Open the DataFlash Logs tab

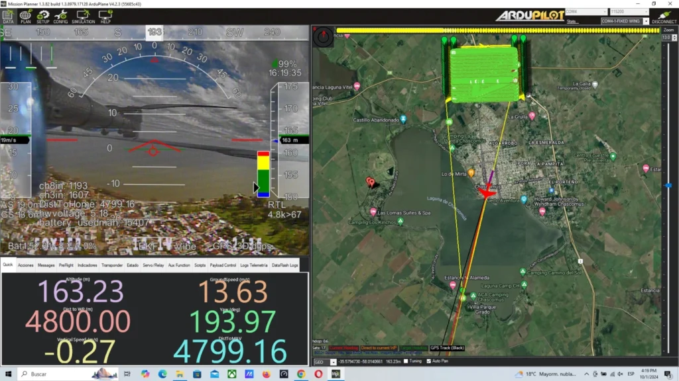(285, 265)
